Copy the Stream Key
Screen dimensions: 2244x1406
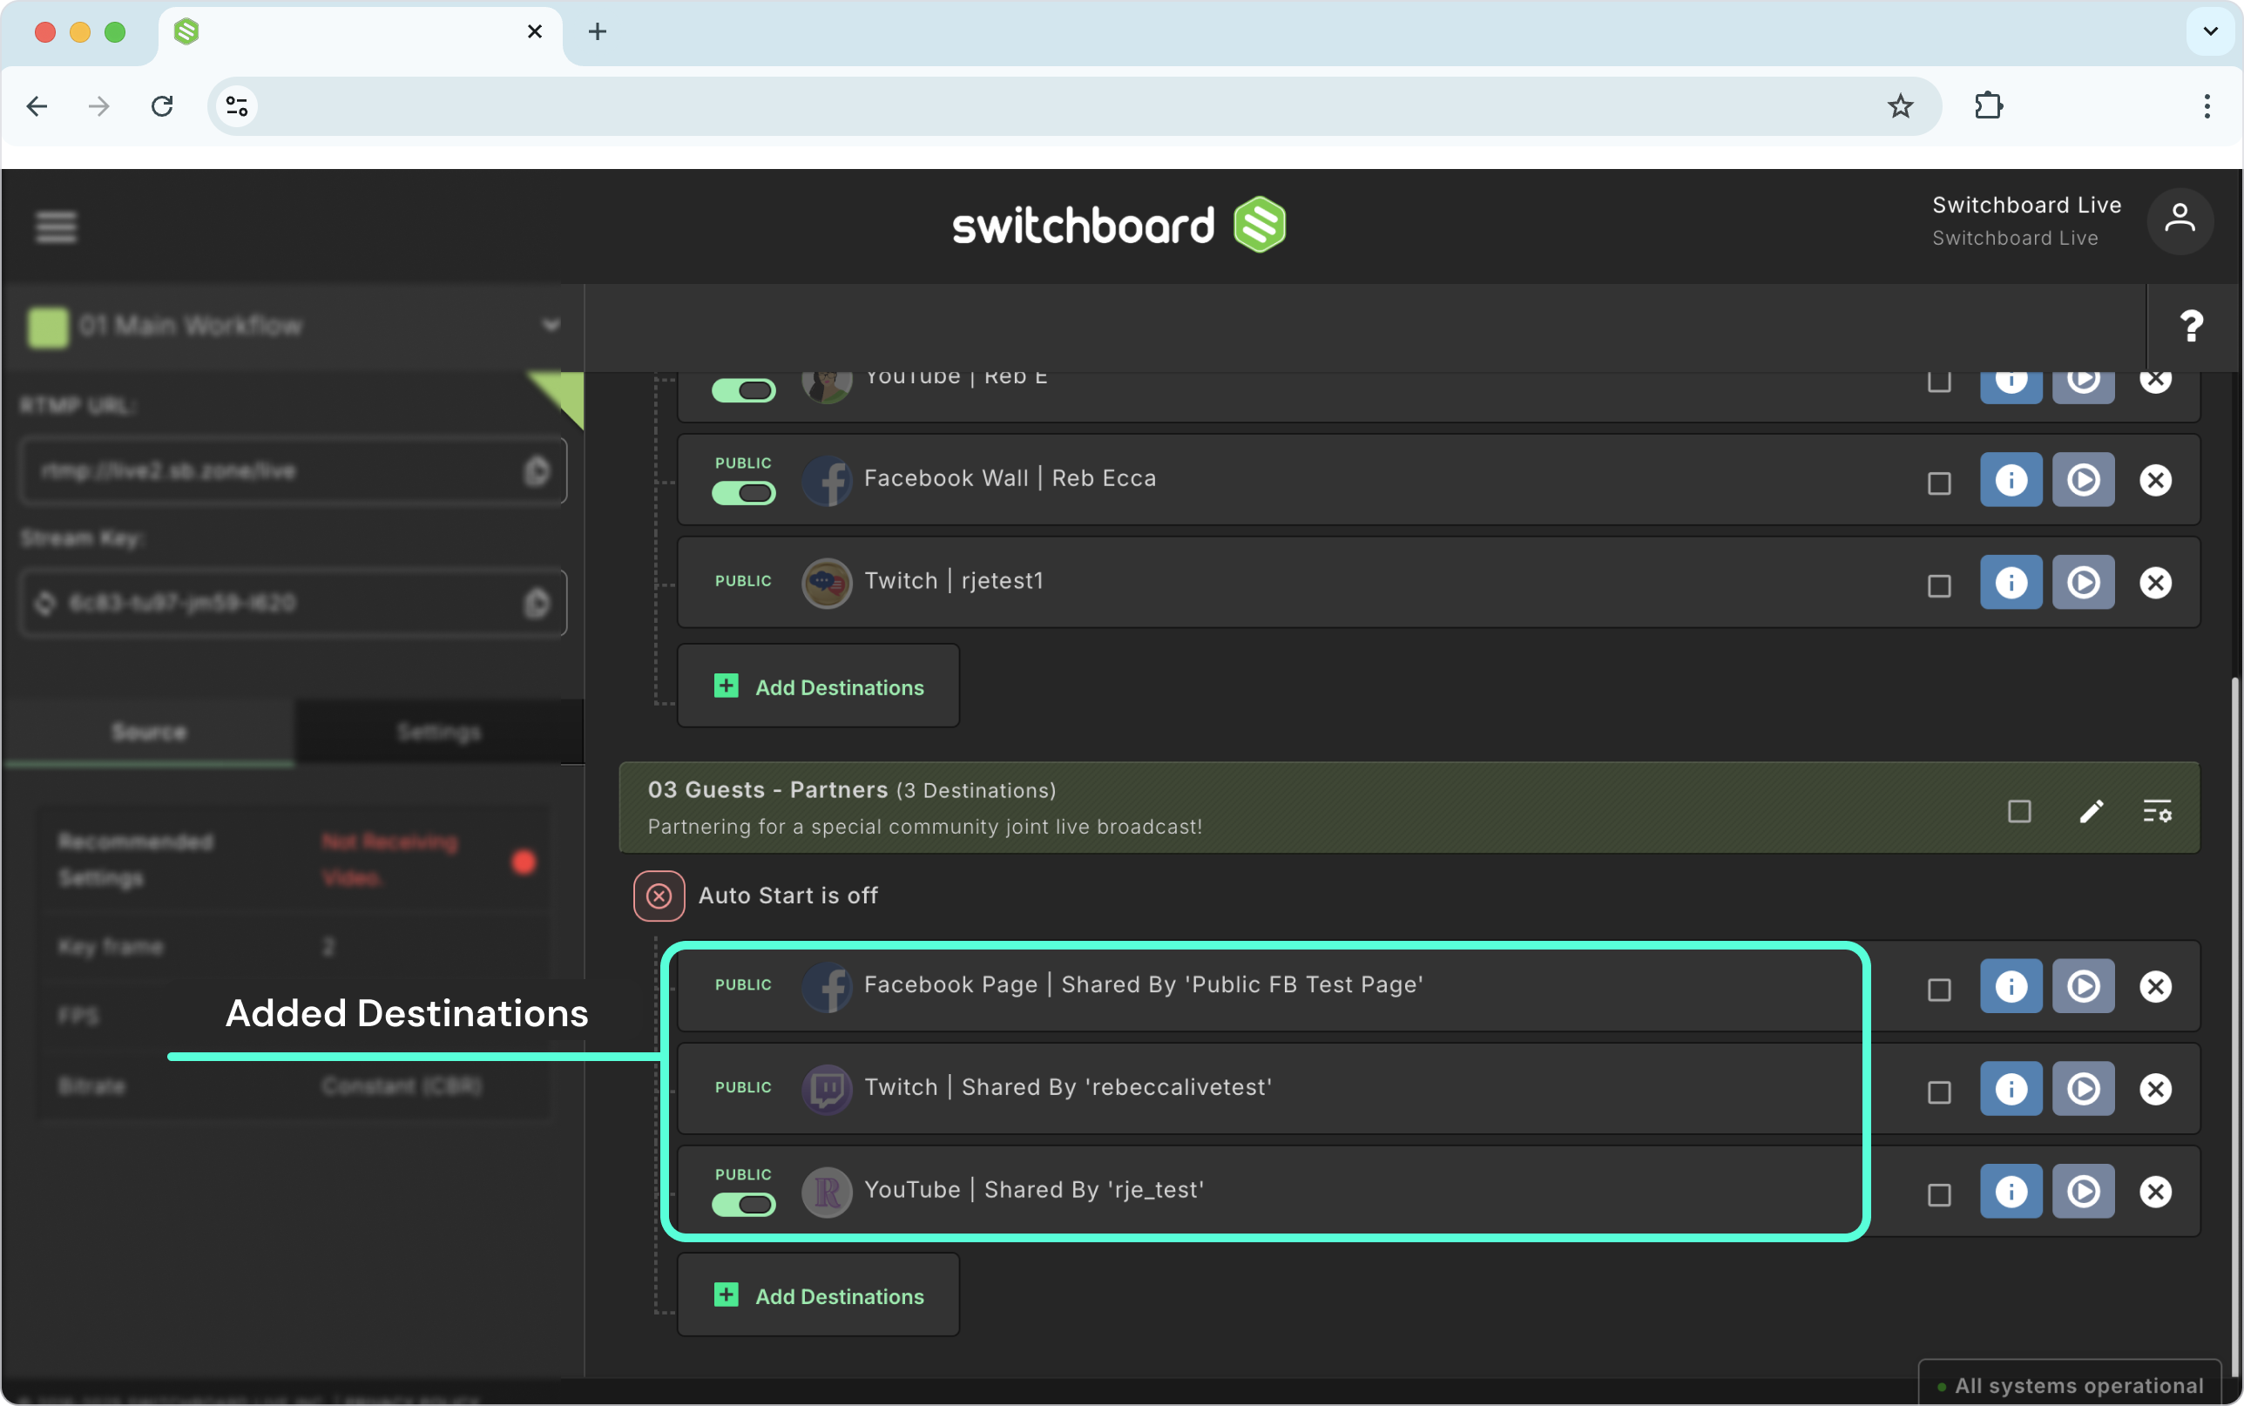point(537,603)
